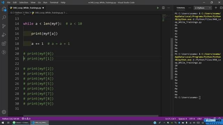Viewport: 223px width, 125px height.
Task: Select the TERMINAL panel tab
Action: [180, 8]
